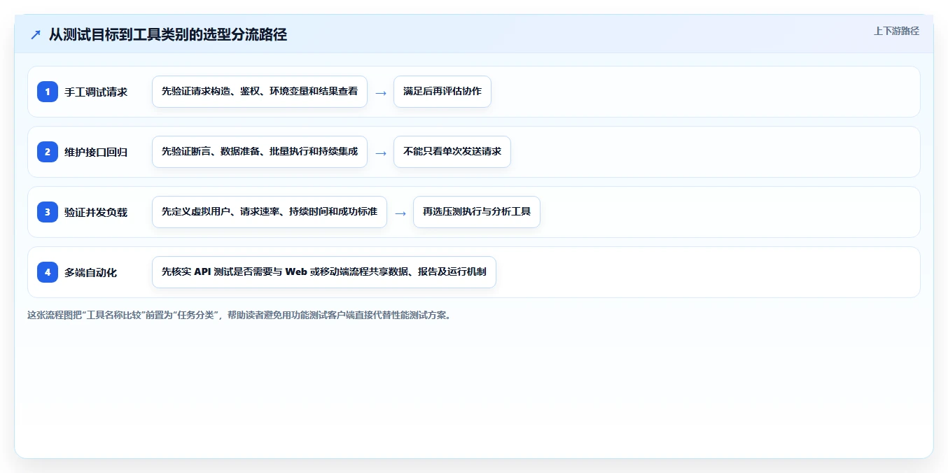
Task: Click the arrow icon beside the flowchart title
Action: pos(35,35)
